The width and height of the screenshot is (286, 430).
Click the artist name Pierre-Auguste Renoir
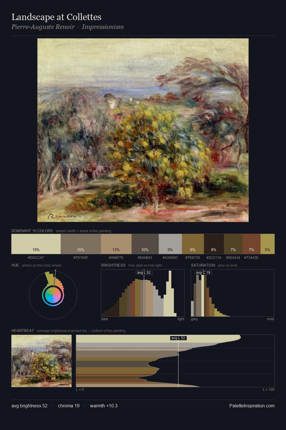43,27
